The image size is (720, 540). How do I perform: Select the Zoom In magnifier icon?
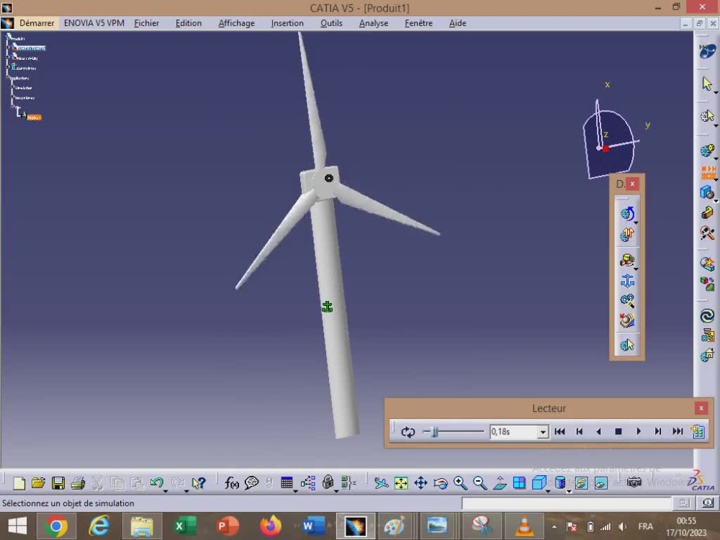(459, 482)
